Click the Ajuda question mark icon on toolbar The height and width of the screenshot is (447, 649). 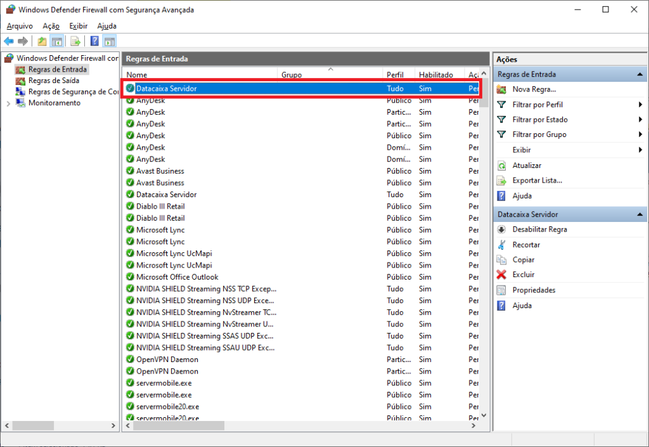(94, 41)
